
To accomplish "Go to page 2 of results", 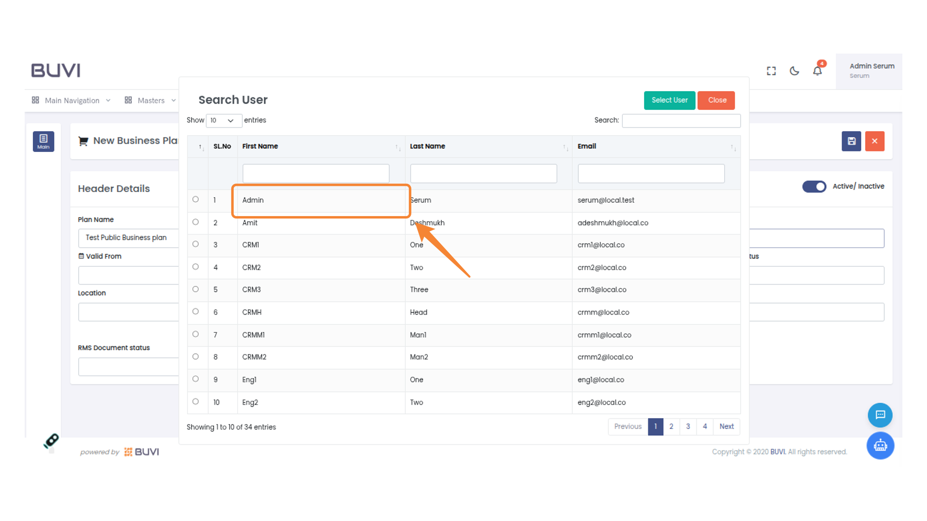I will (x=671, y=426).
